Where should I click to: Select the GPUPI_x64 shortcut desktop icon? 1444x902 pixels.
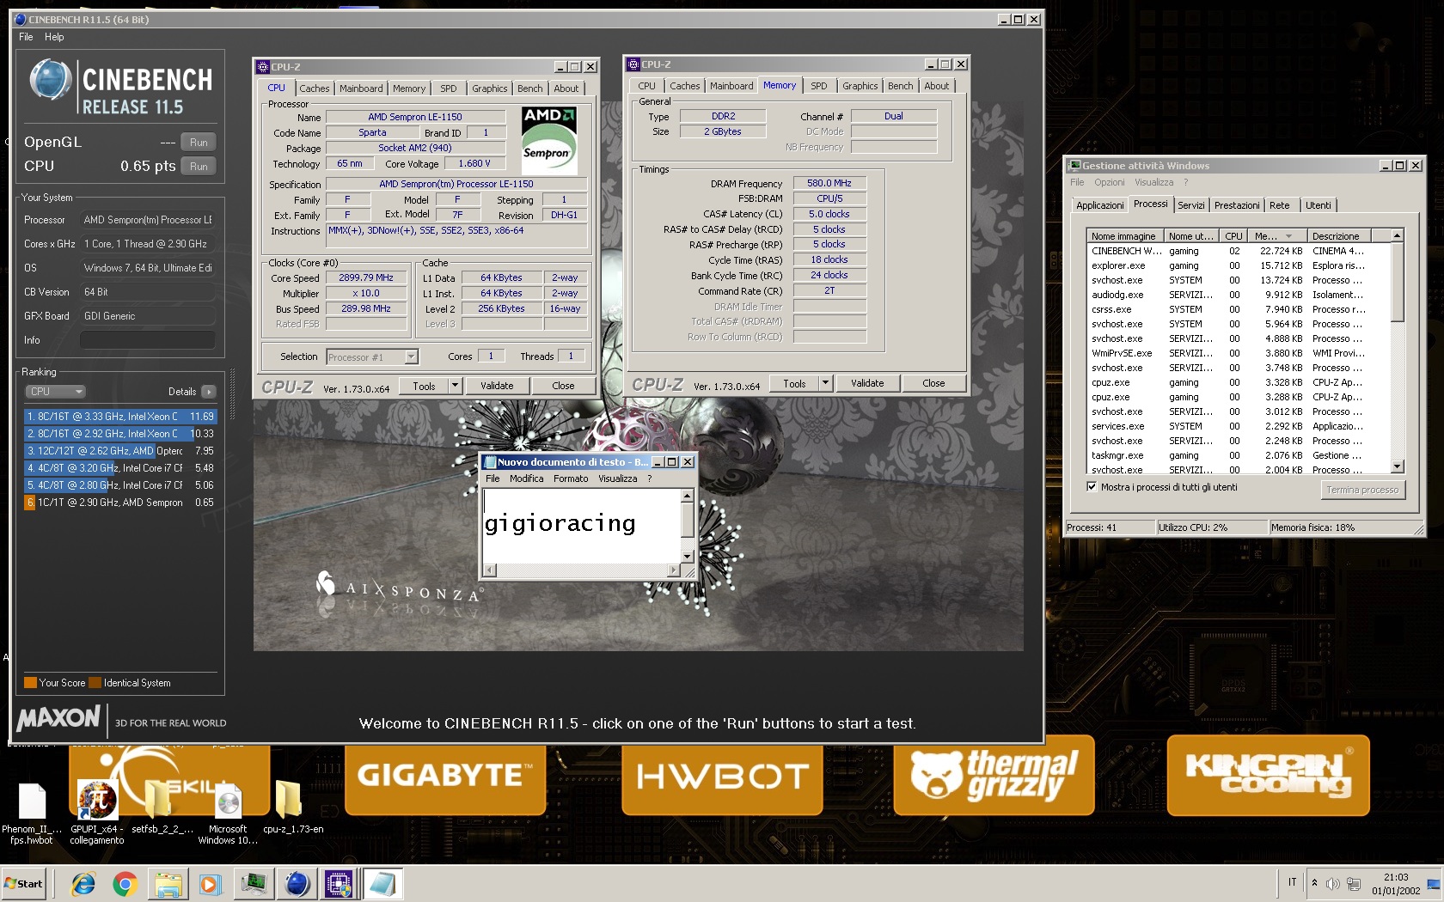click(97, 814)
